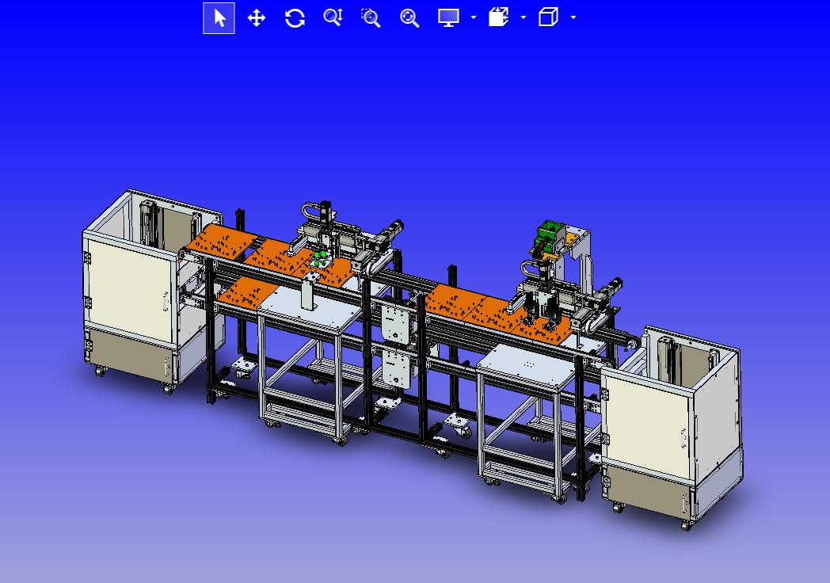Select the zoom-to-window area tool
Image resolution: width=830 pixels, height=583 pixels.
(x=371, y=18)
